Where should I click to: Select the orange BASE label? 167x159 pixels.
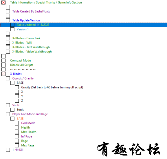pyautogui.click(x=20, y=119)
